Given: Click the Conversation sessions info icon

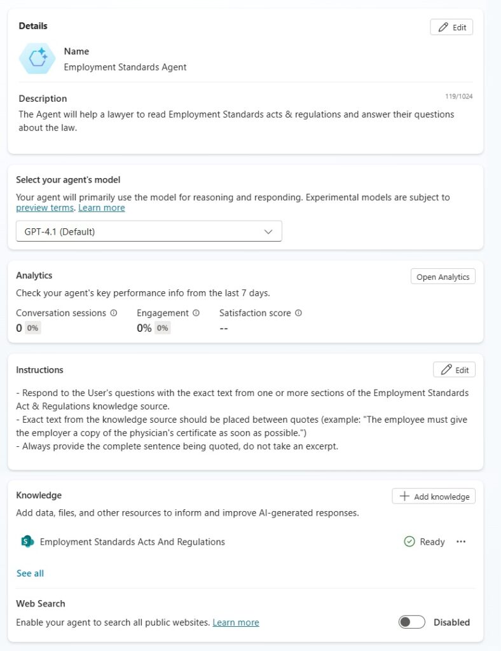Looking at the screenshot, I should click(x=114, y=313).
